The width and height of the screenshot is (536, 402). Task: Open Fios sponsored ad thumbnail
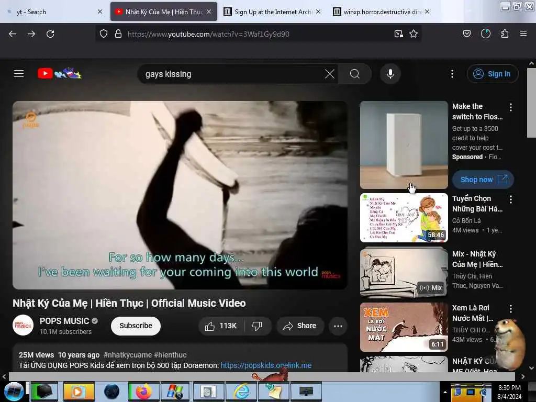pyautogui.click(x=404, y=144)
